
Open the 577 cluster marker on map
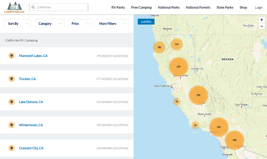[x=178, y=67]
